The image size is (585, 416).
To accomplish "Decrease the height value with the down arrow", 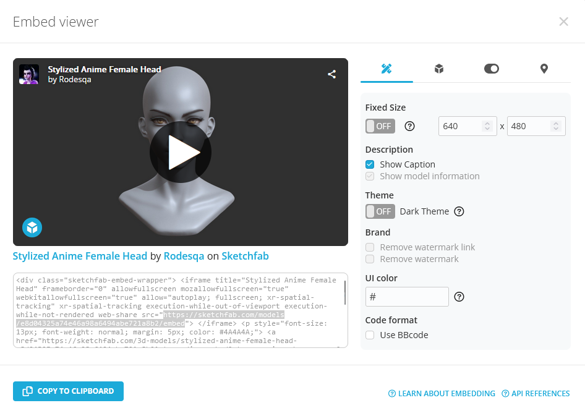I will coord(555,129).
